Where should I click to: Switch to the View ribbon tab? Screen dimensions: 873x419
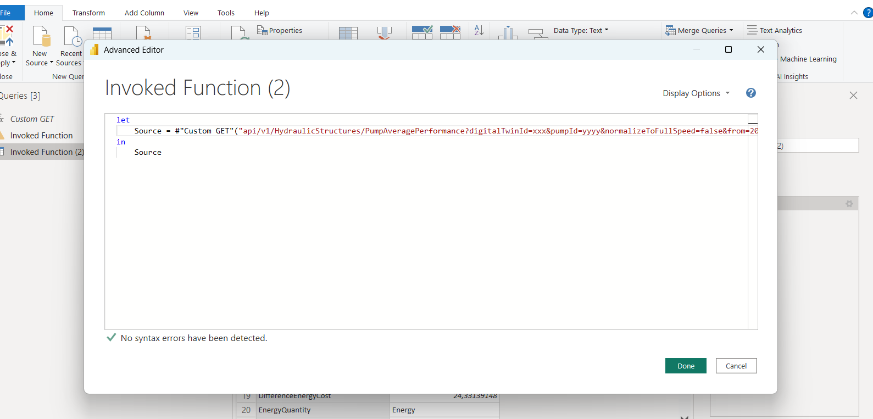[x=191, y=13]
